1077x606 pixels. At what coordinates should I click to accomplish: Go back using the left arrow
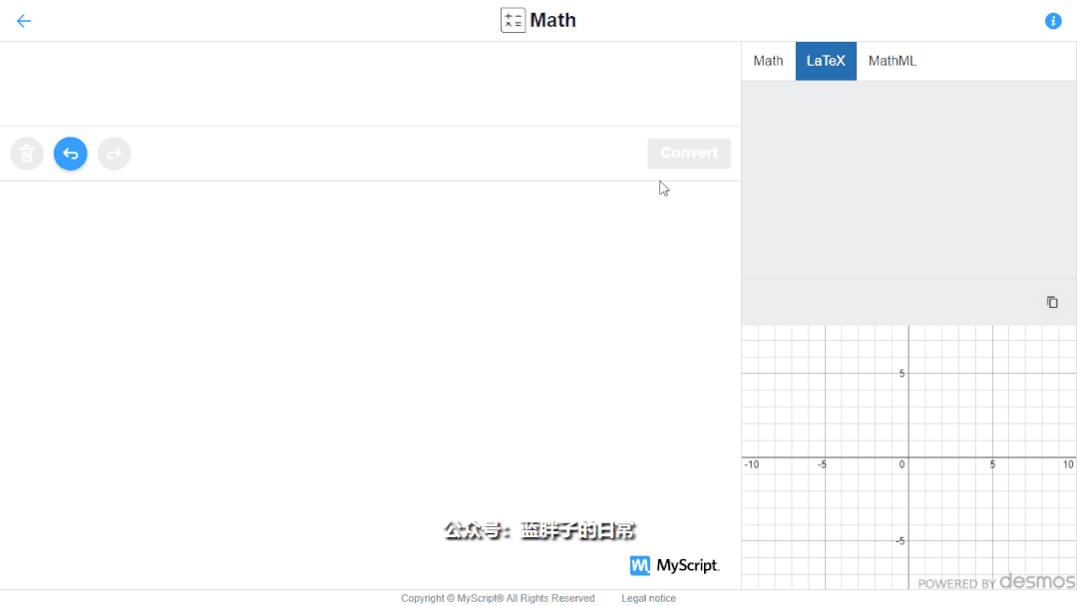pos(24,21)
